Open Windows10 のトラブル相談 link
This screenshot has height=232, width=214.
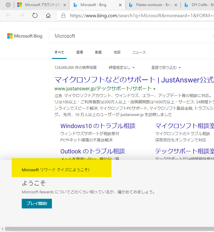[98, 126]
